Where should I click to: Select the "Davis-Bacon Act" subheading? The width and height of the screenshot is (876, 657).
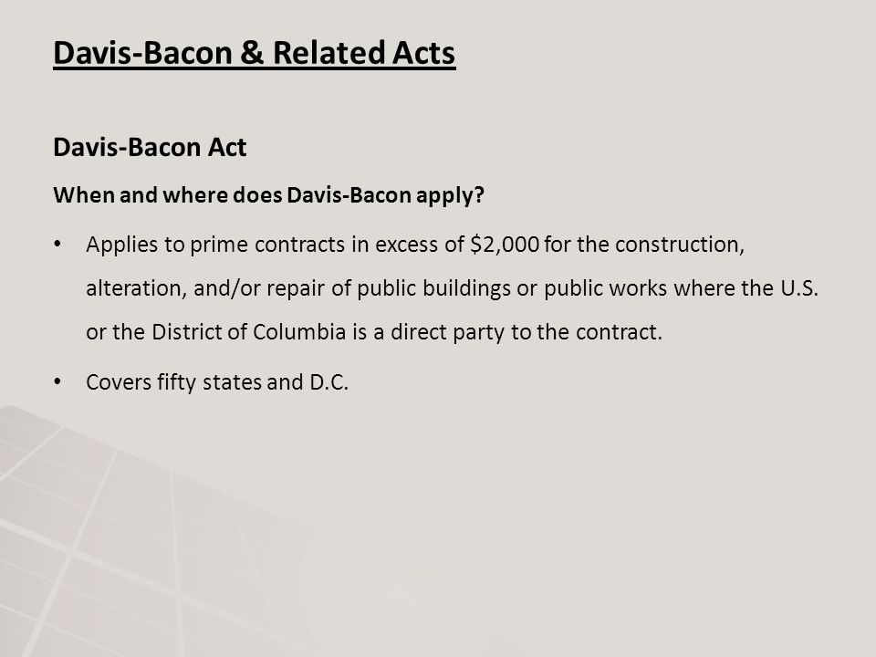pos(150,148)
